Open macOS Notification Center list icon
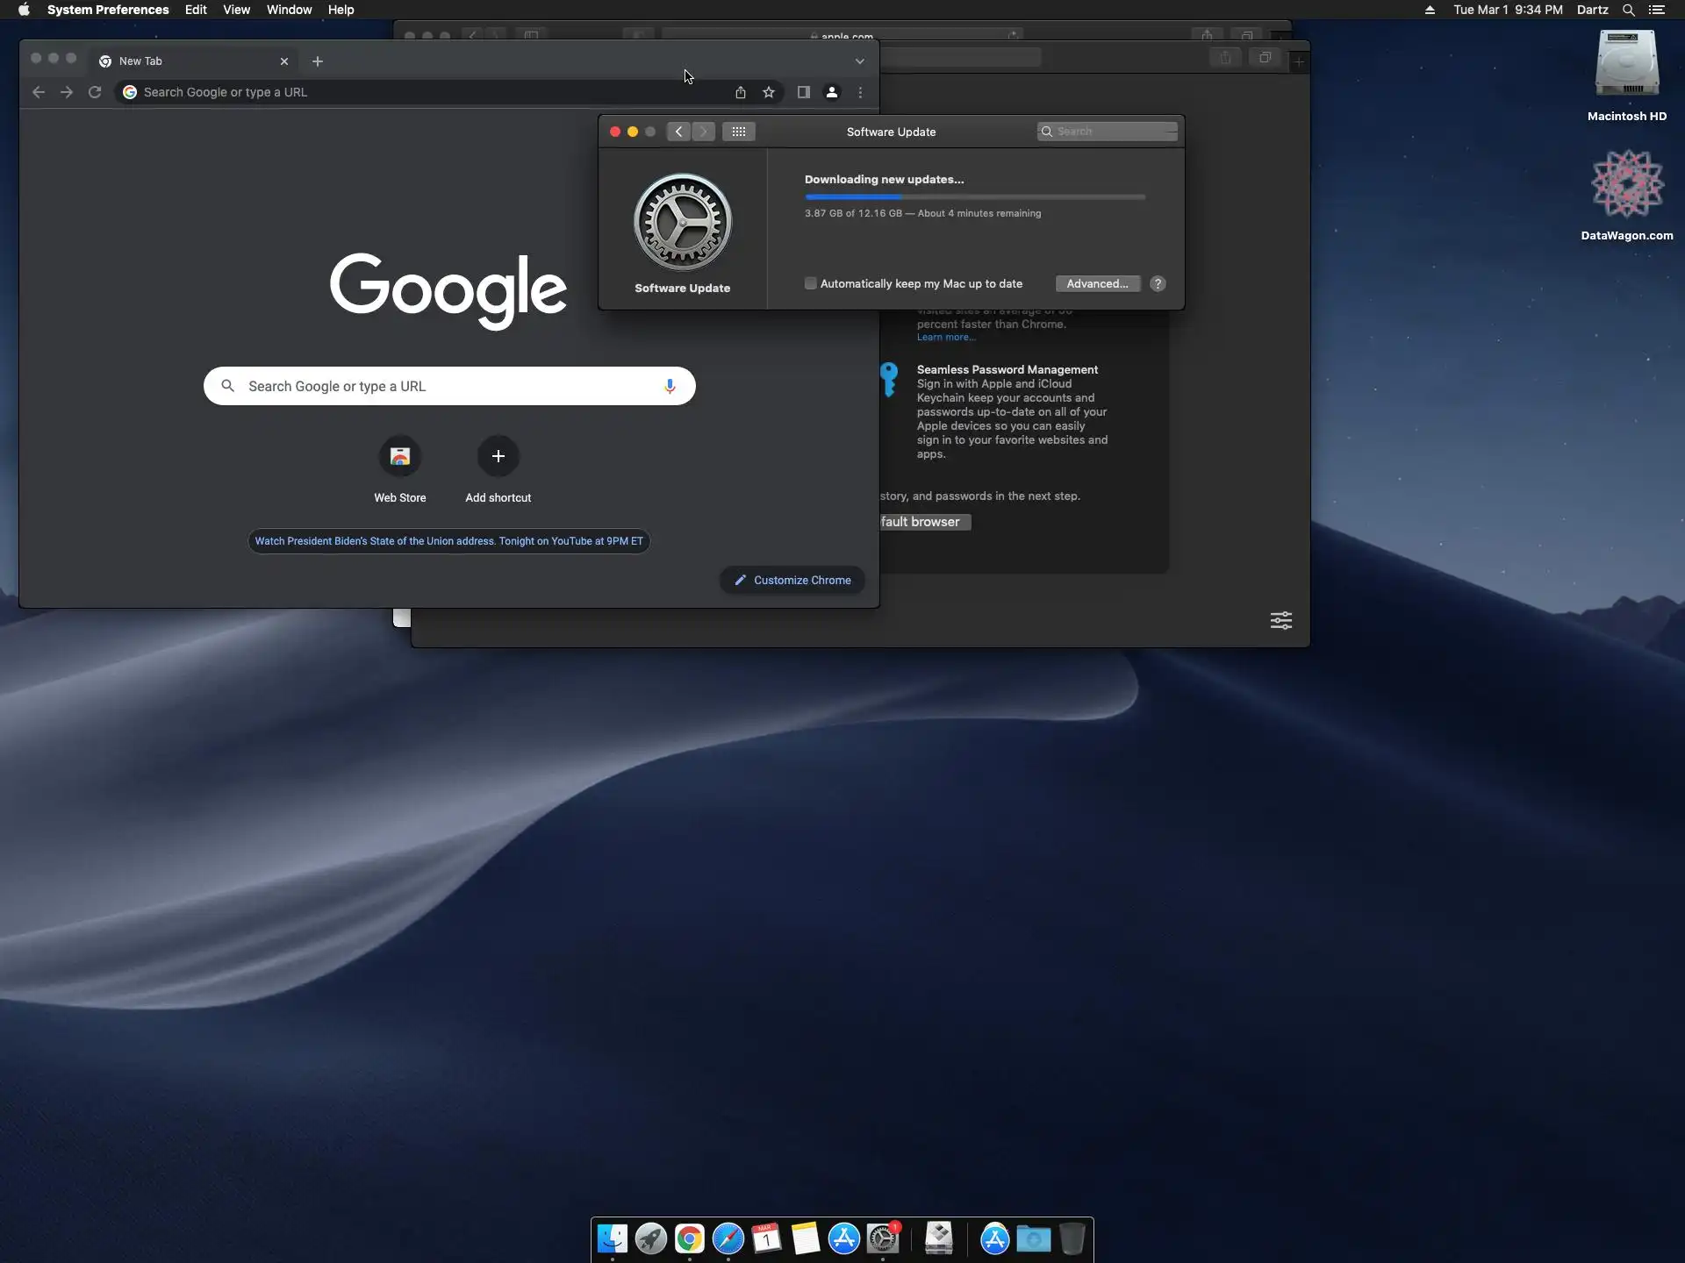The width and height of the screenshot is (1685, 1263). click(1657, 10)
